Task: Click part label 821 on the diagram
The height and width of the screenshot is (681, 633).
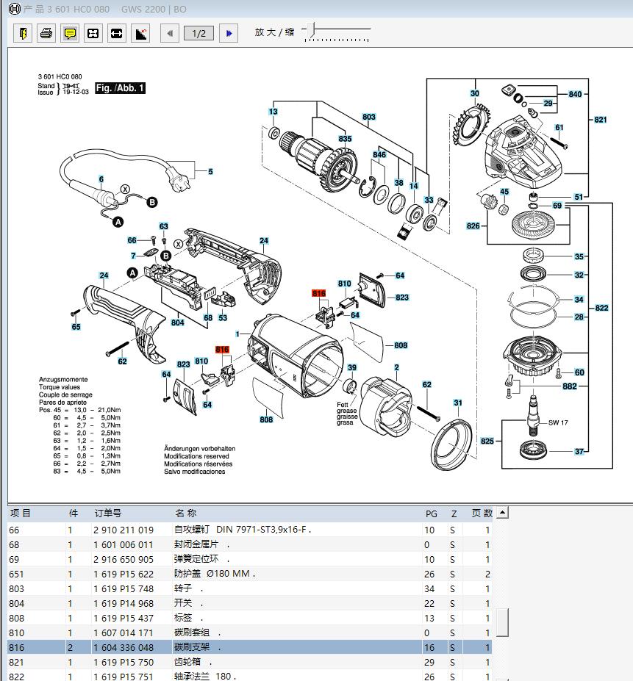Action: [x=601, y=120]
